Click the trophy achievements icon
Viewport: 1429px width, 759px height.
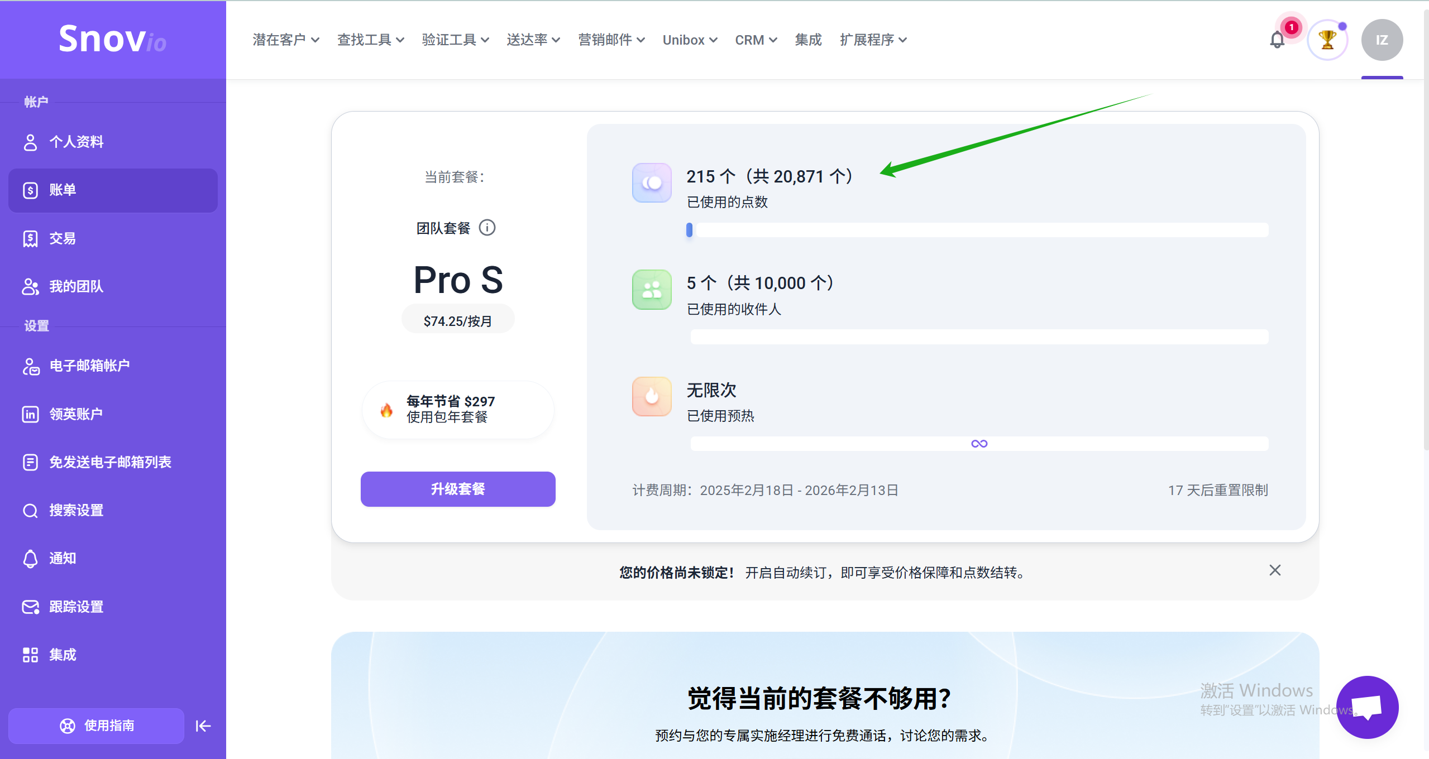[x=1327, y=40]
